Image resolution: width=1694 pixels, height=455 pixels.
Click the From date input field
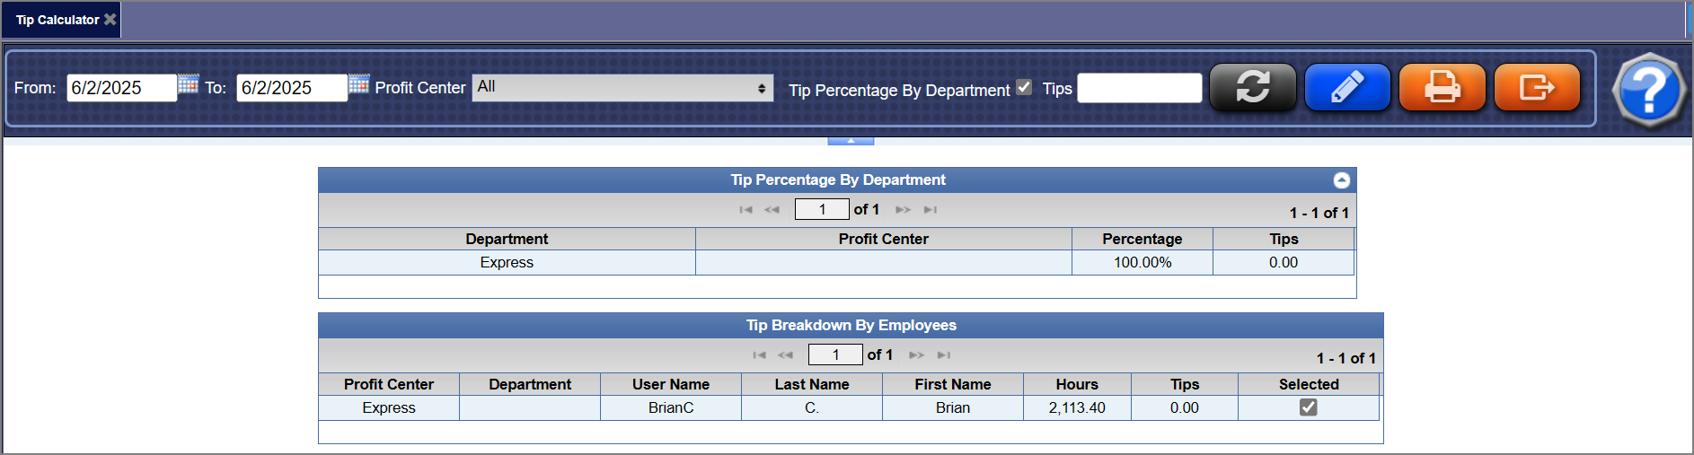pyautogui.click(x=121, y=88)
